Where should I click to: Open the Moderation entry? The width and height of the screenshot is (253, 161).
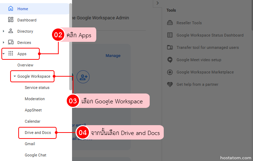35,99
